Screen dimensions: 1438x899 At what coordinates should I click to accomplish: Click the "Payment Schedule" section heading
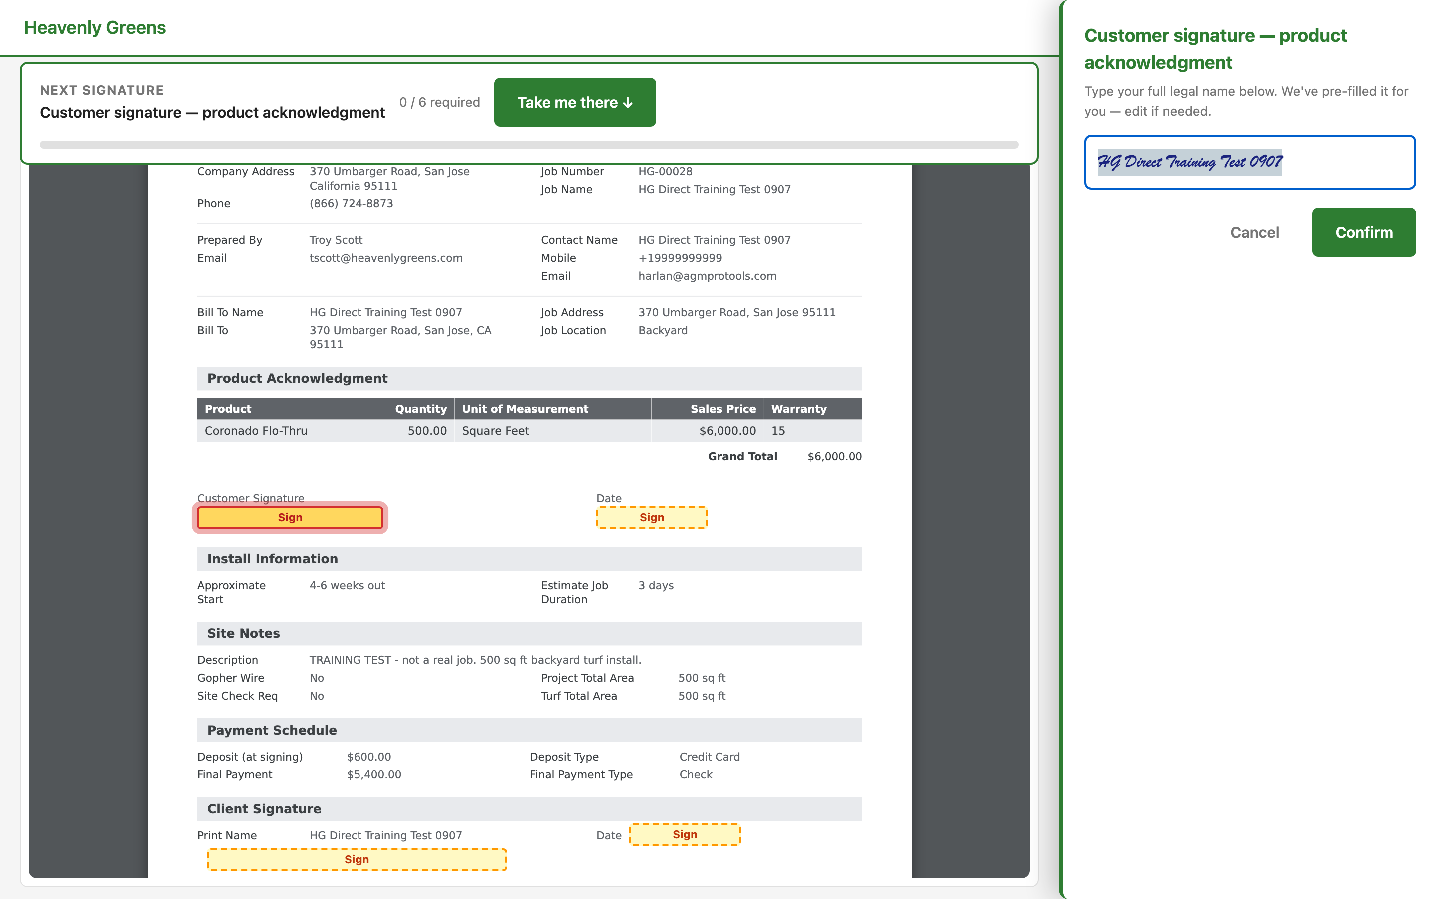point(272,730)
